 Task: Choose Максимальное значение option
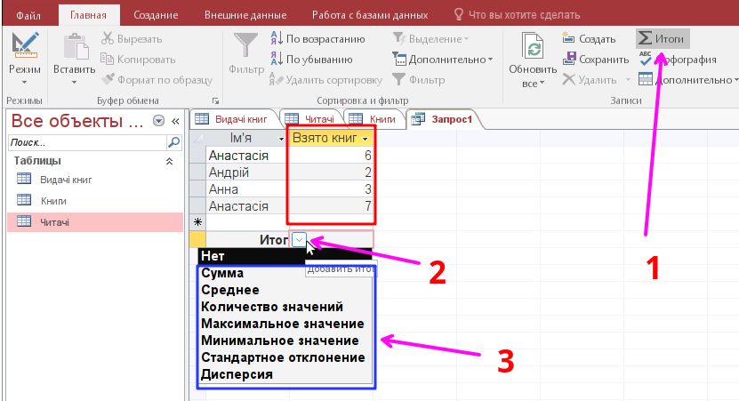pyautogui.click(x=285, y=324)
